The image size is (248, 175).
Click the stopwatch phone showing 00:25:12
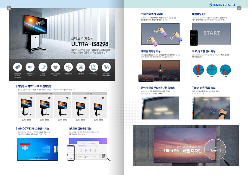coord(194,38)
